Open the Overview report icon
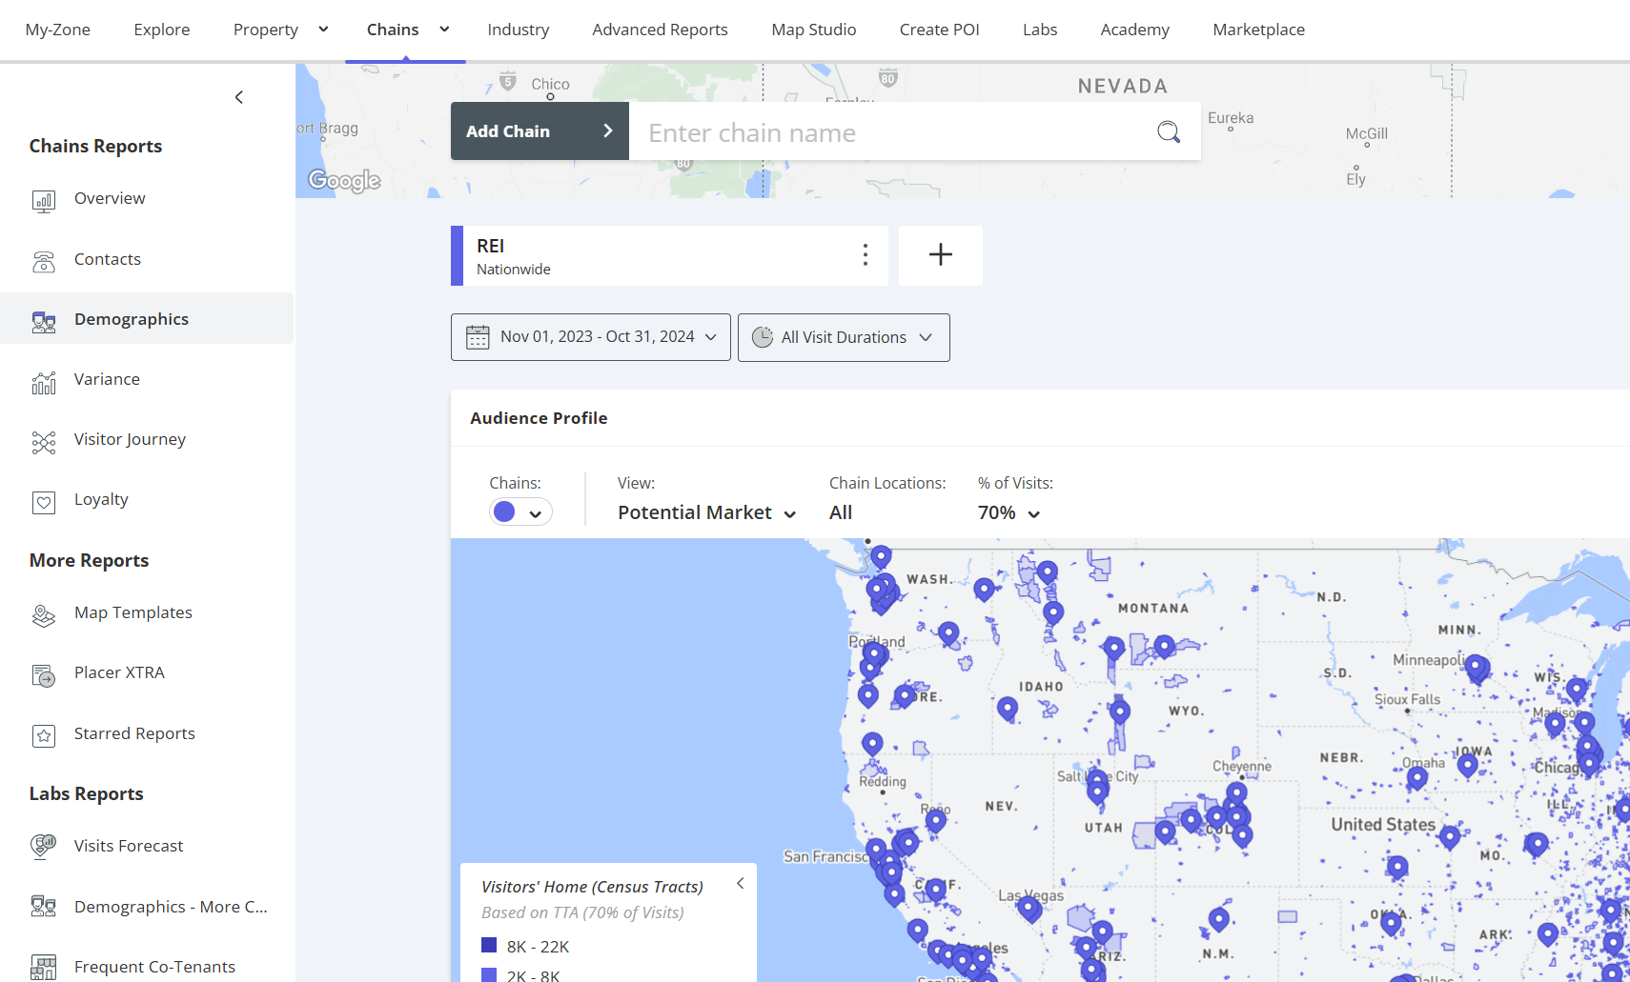The width and height of the screenshot is (1630, 982). click(44, 201)
